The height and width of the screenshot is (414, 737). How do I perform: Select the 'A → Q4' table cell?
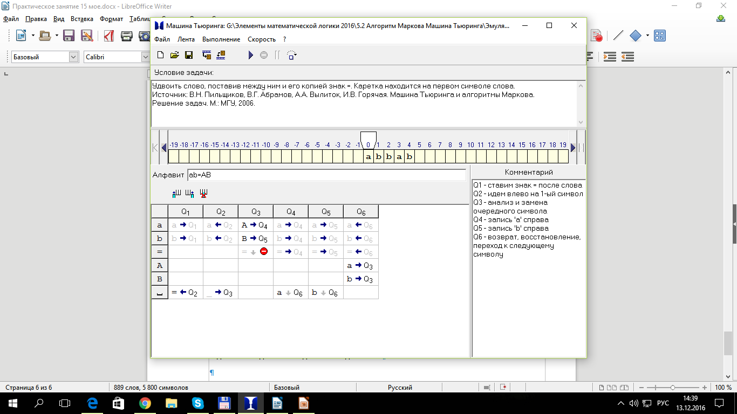[x=256, y=225]
